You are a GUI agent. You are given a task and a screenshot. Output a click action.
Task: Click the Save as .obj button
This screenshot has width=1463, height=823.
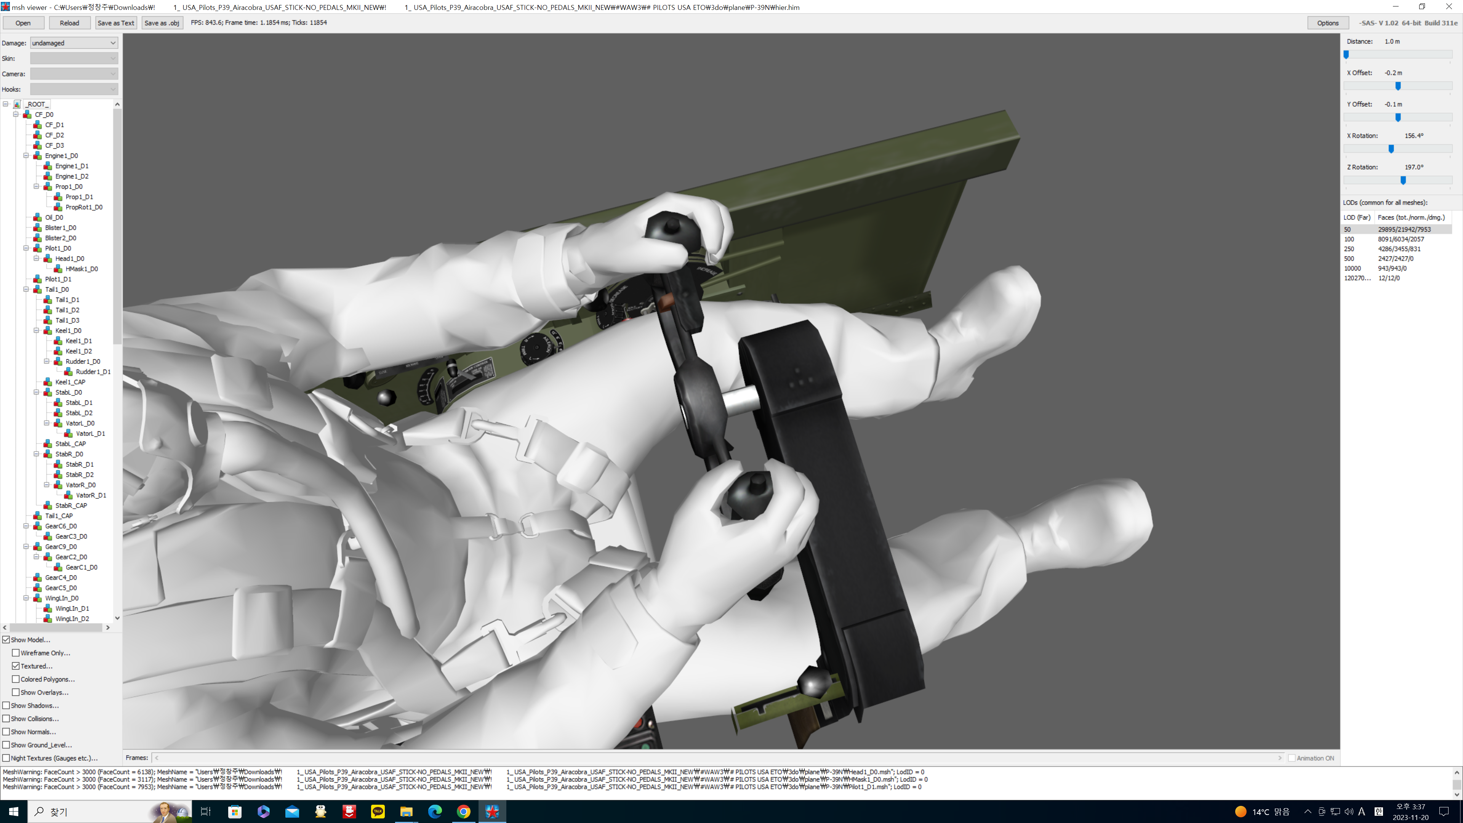pyautogui.click(x=162, y=23)
